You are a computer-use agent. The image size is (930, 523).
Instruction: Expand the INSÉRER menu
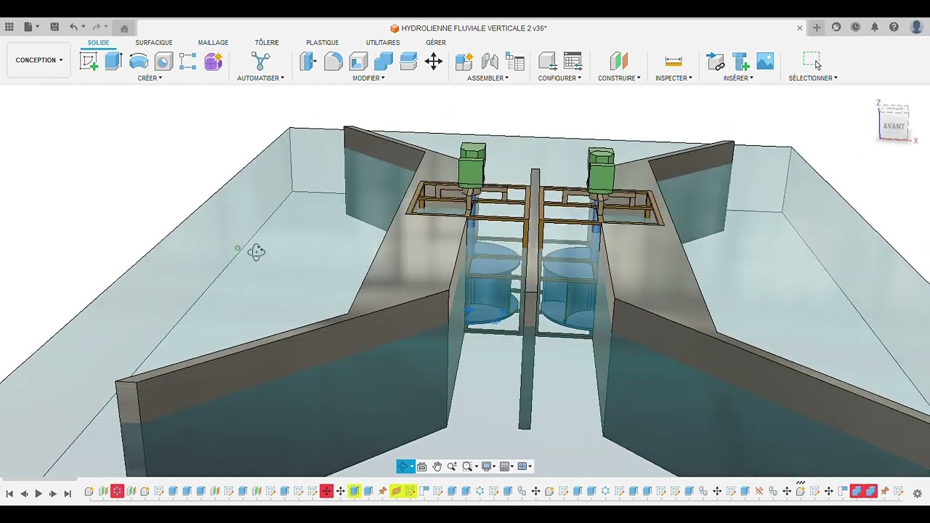point(738,78)
